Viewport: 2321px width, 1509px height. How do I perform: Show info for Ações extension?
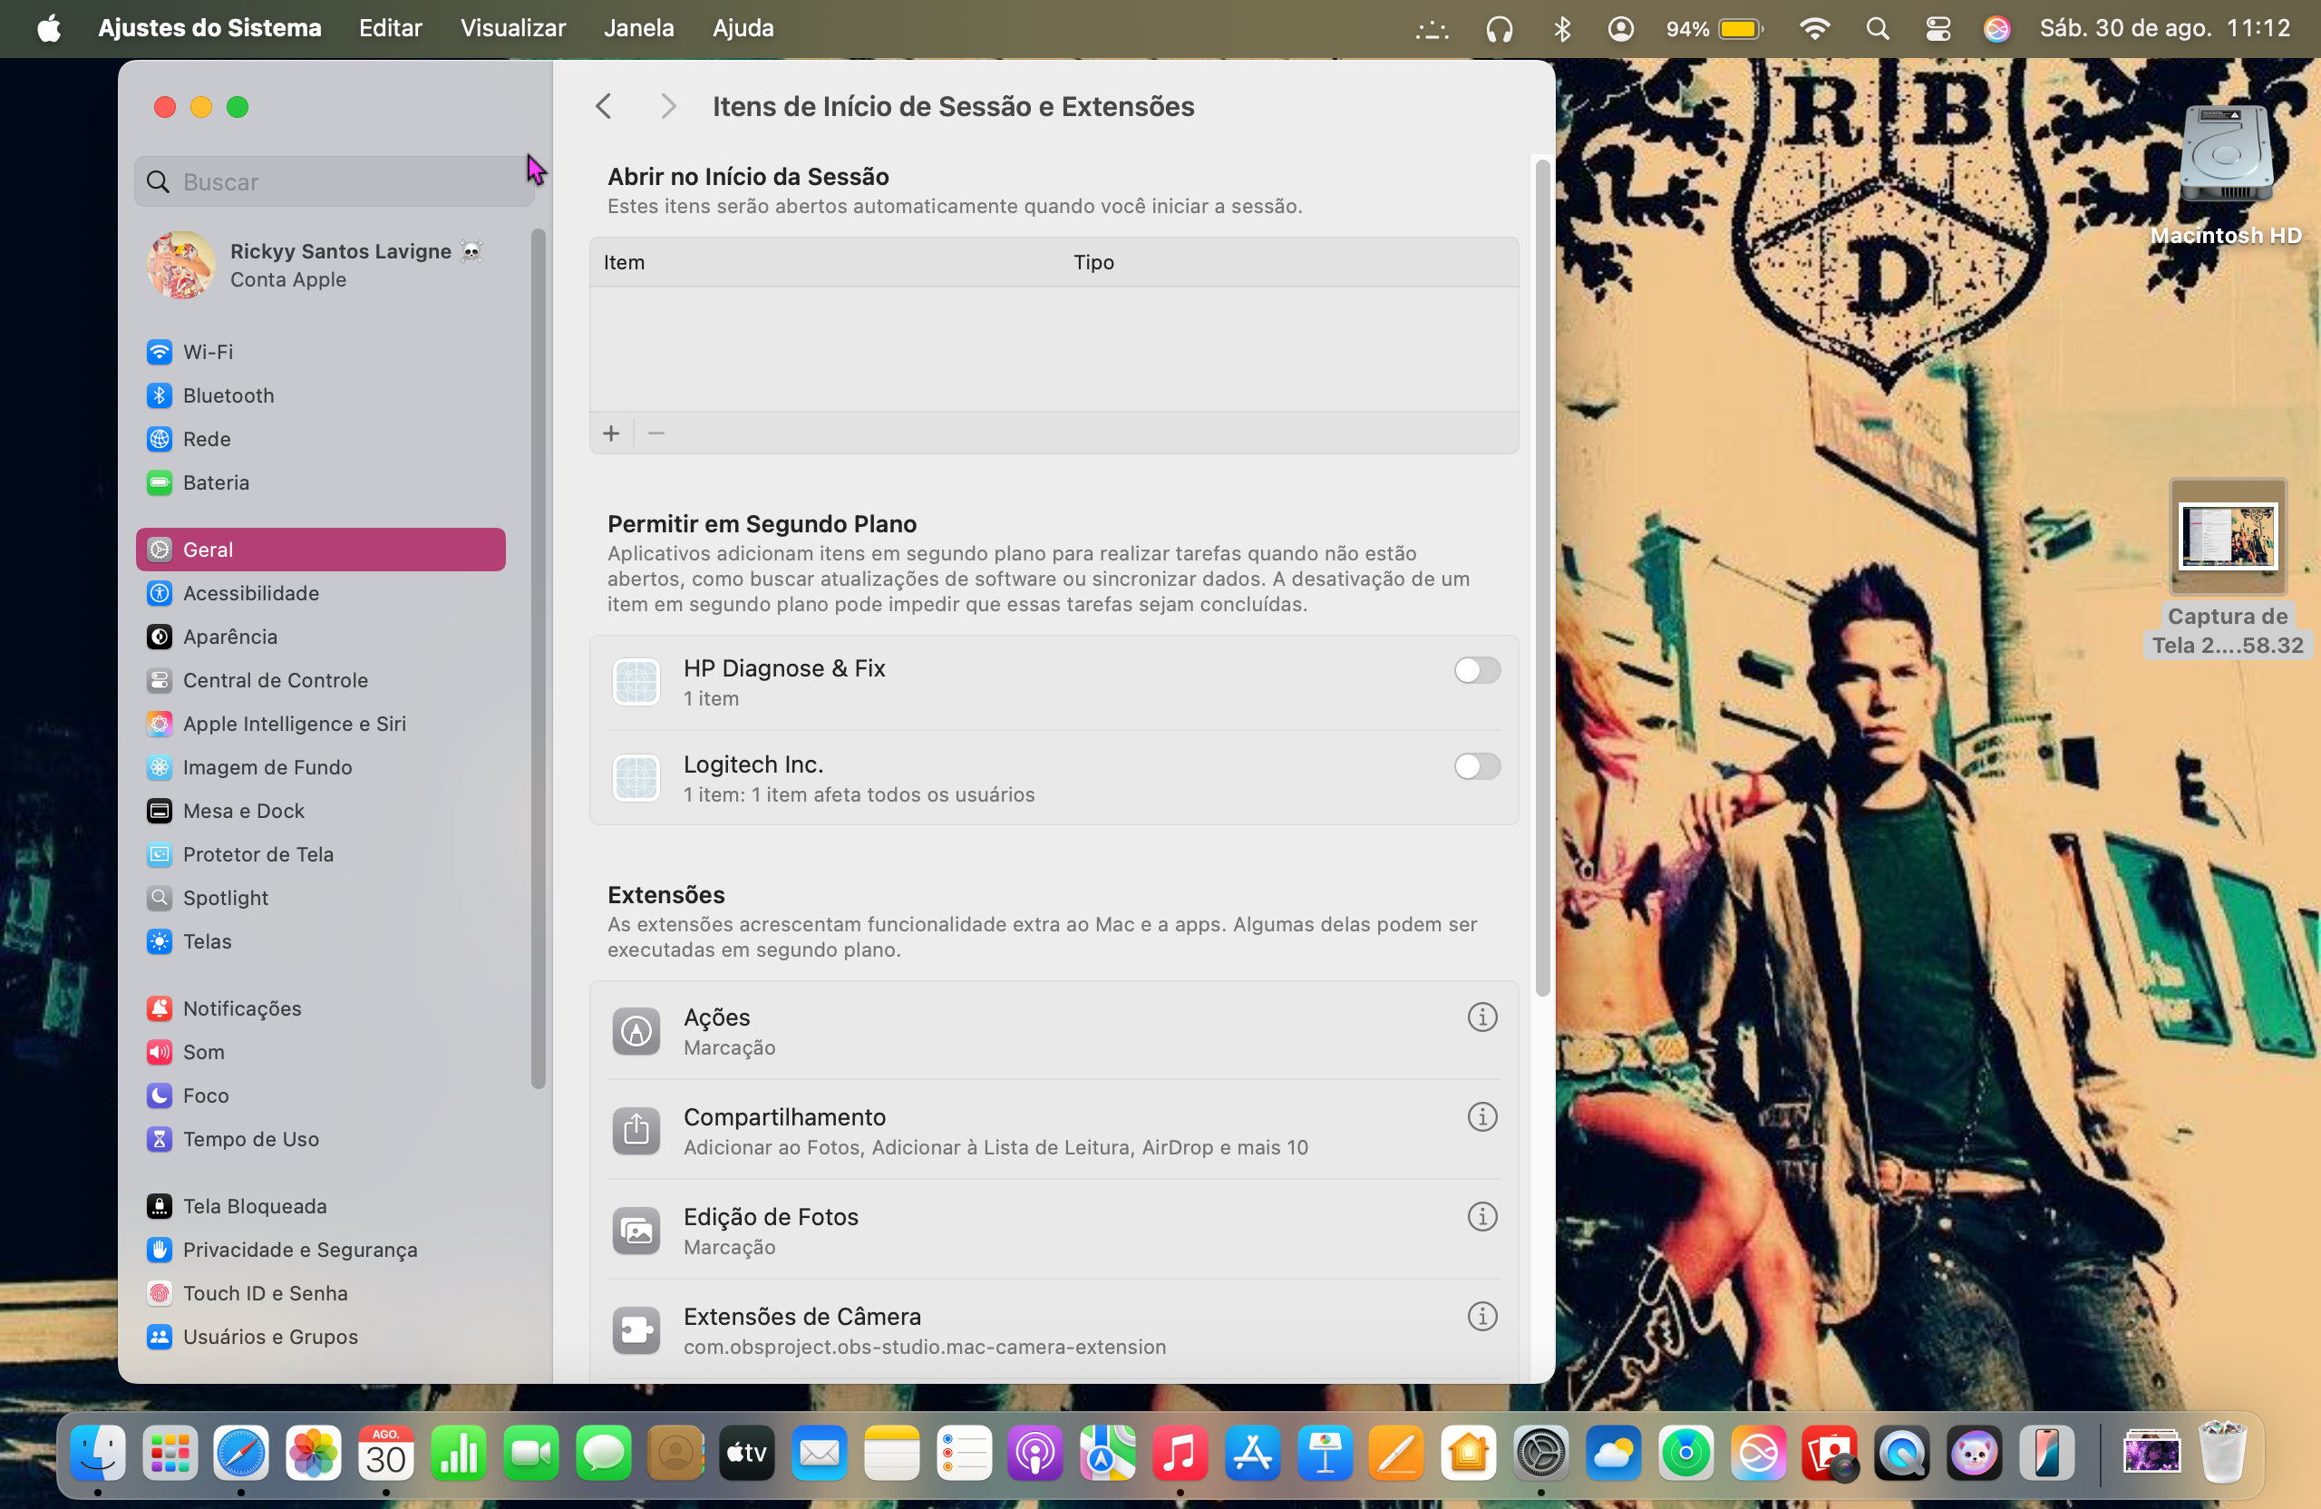point(1481,1017)
